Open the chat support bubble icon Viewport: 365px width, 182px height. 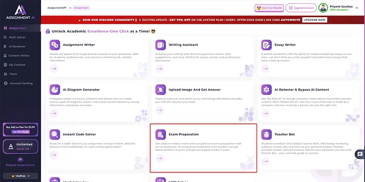(x=360, y=154)
